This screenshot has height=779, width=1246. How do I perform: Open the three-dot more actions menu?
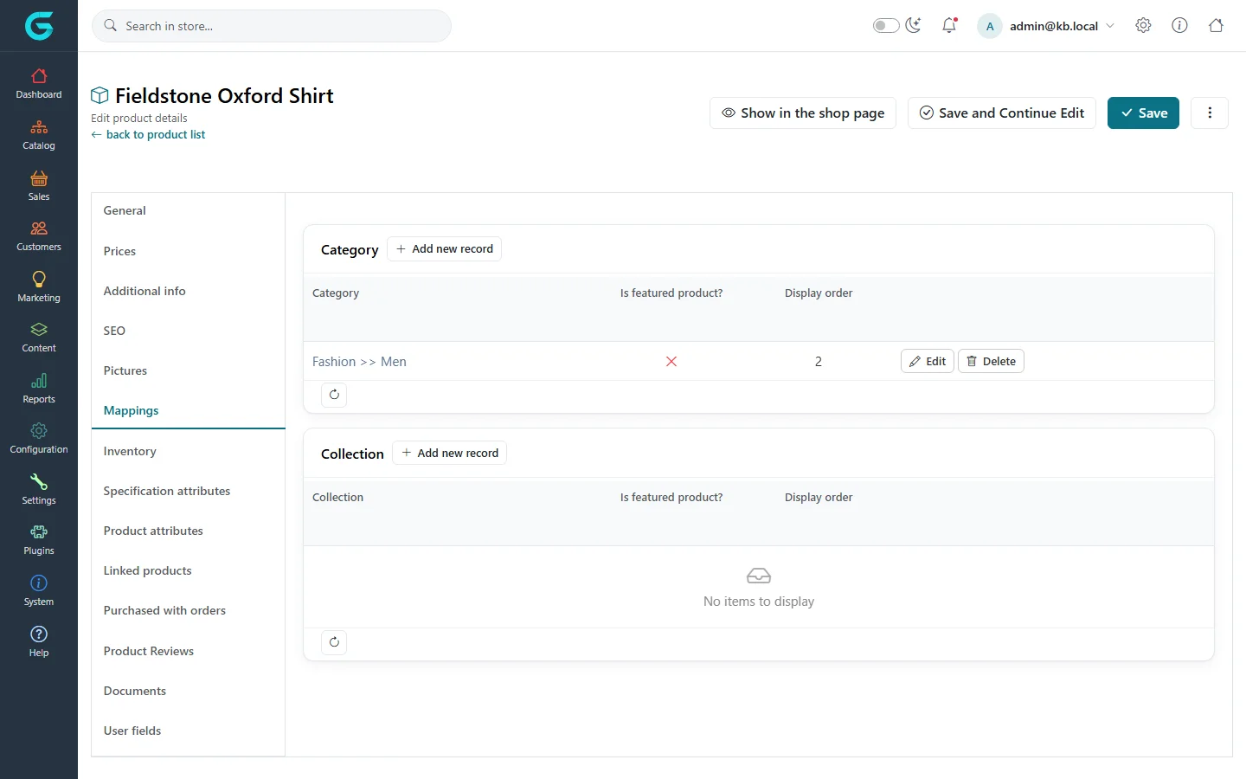1210,113
